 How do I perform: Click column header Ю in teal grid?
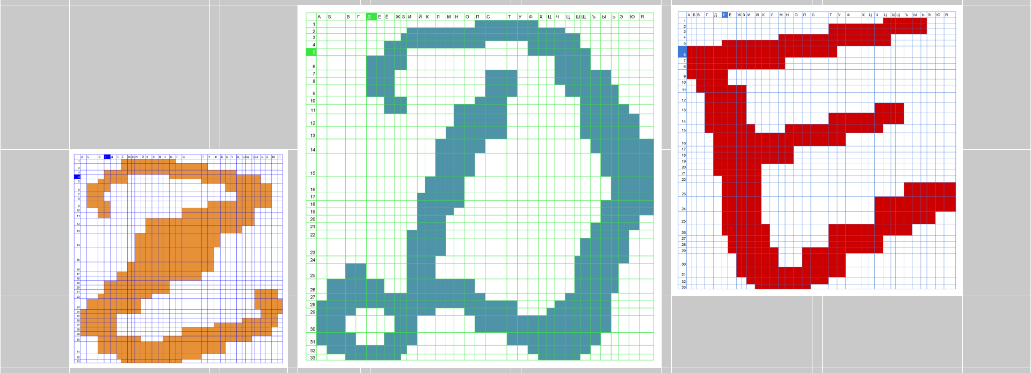point(633,17)
